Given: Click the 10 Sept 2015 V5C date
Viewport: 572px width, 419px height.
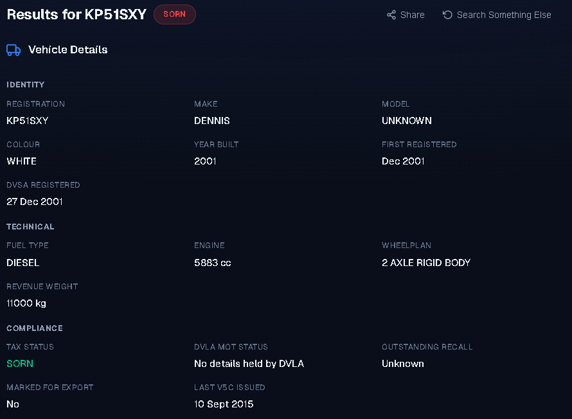Looking at the screenshot, I should click(224, 404).
